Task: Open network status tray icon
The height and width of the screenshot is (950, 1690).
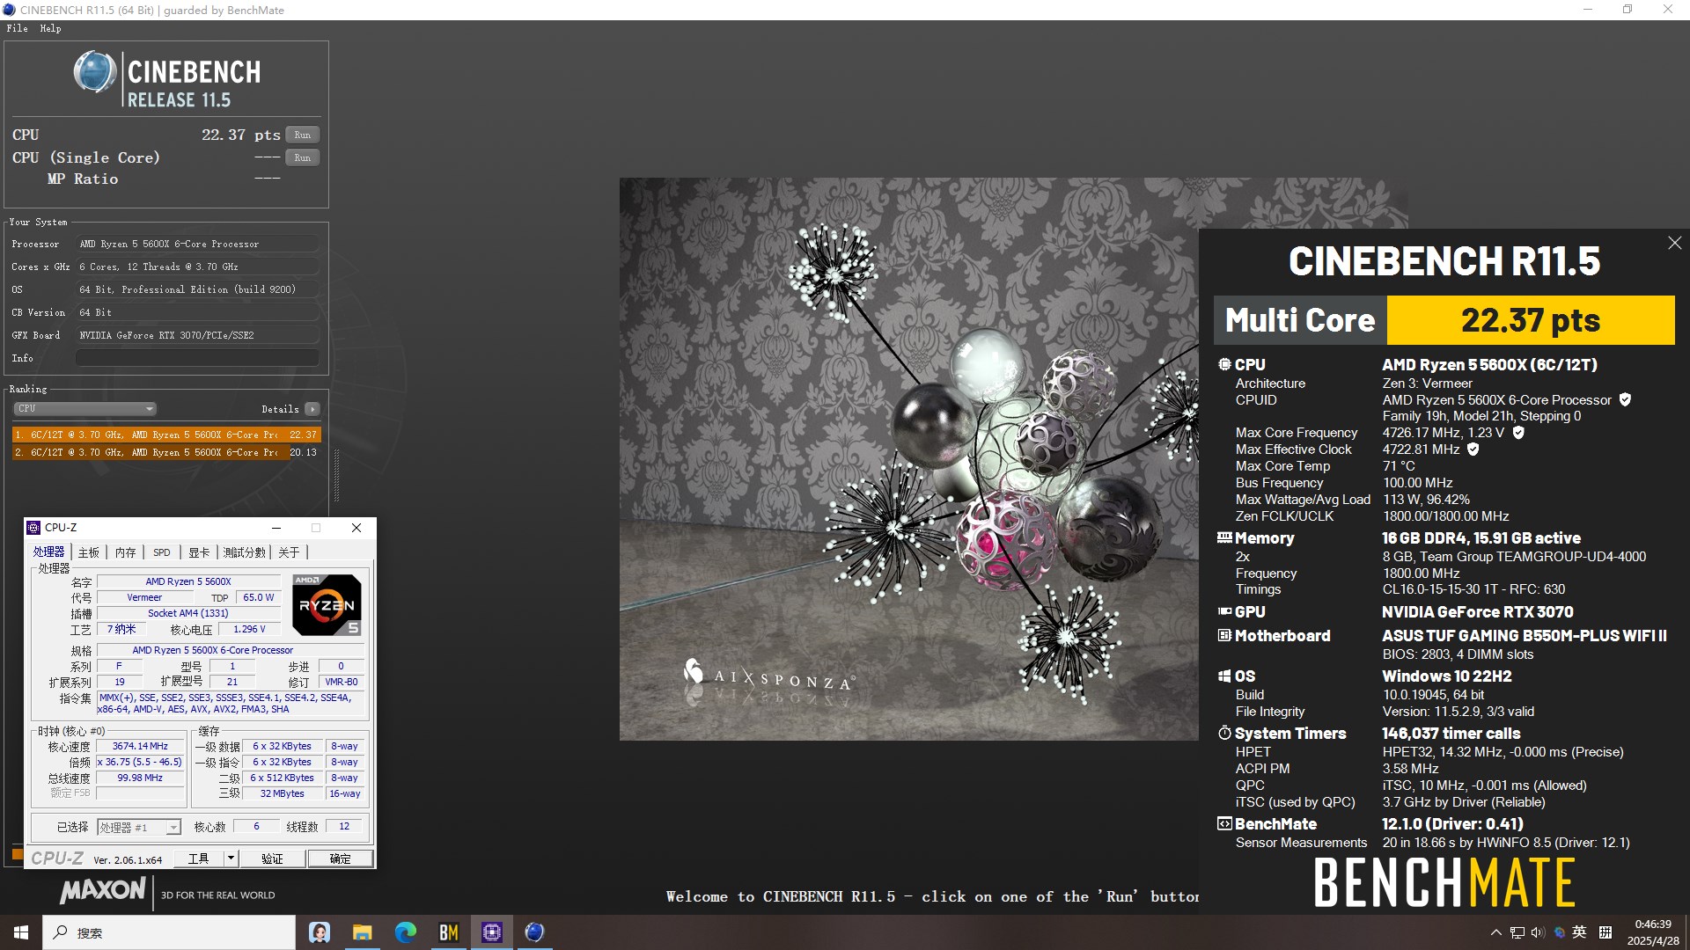Action: (x=1517, y=932)
